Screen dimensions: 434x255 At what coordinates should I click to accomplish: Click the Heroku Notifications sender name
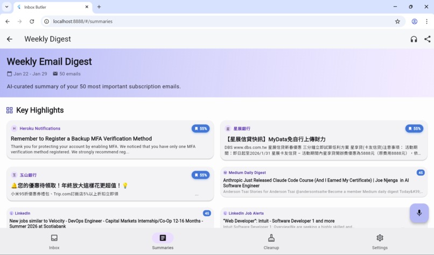[x=40, y=129]
